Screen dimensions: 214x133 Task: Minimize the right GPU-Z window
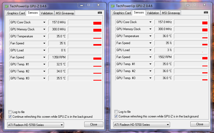tap(188, 5)
